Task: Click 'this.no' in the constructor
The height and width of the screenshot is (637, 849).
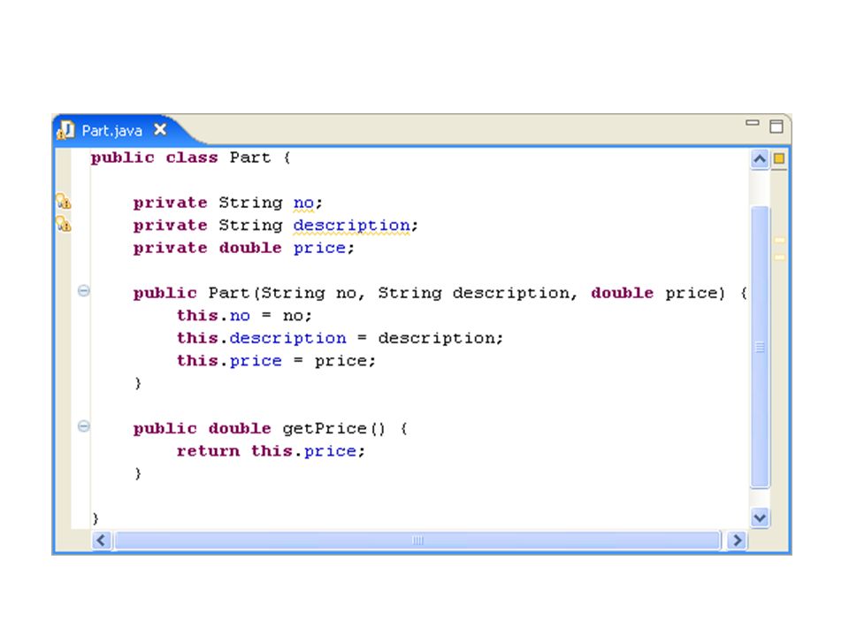Action: click(x=213, y=316)
